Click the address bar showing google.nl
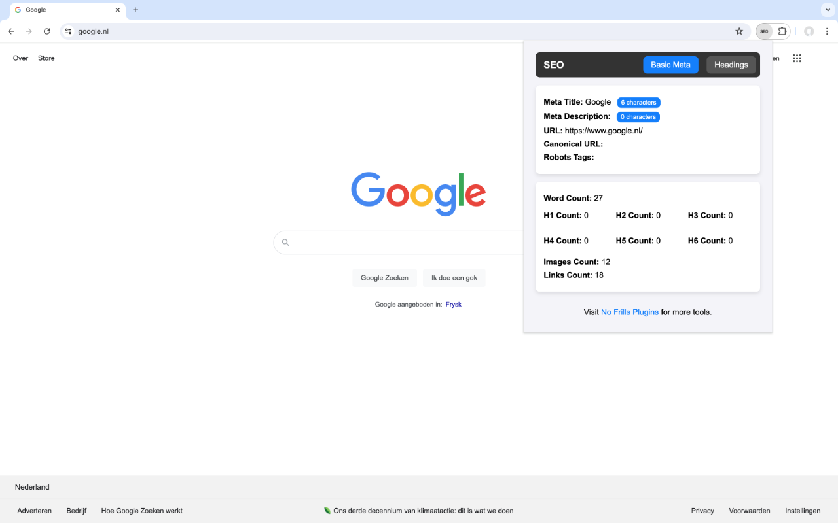The image size is (838, 523). (x=405, y=31)
